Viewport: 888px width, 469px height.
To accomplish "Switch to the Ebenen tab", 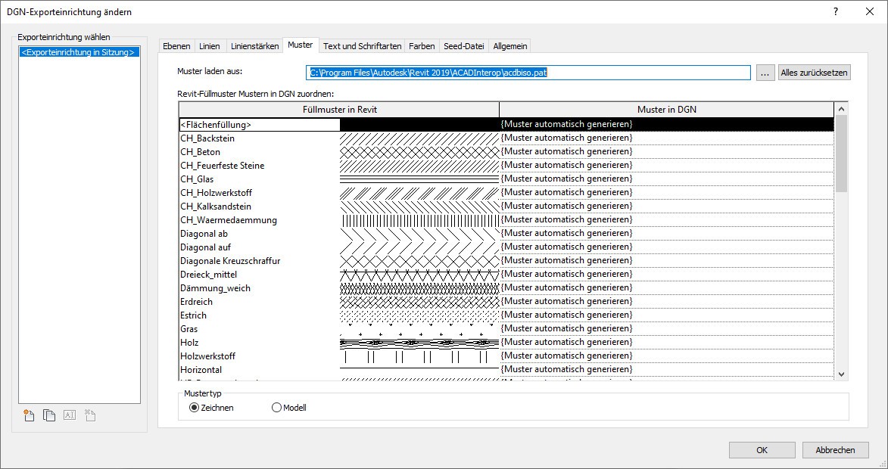I will 176,46.
